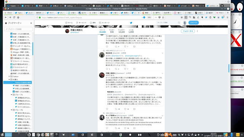Open Twitter notifications (通知)
244x137 pixels.
point(93,23)
